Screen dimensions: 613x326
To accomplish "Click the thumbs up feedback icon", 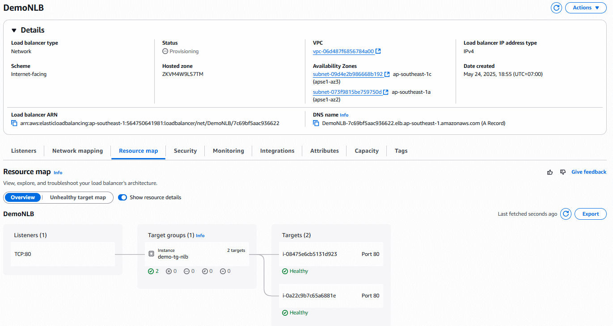I will 550,172.
